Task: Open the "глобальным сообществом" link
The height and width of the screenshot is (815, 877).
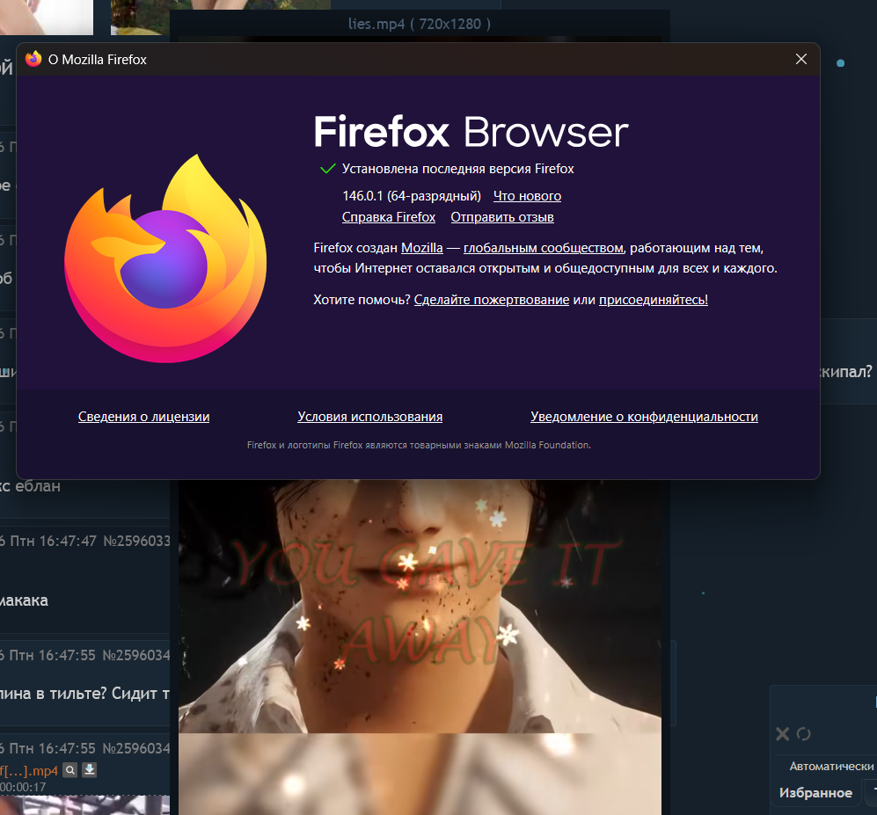Action: 543,248
